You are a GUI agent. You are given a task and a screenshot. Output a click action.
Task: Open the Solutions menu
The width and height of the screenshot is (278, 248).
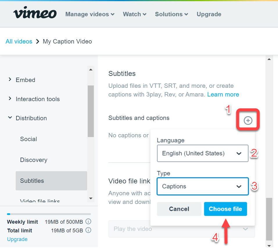pyautogui.click(x=171, y=14)
